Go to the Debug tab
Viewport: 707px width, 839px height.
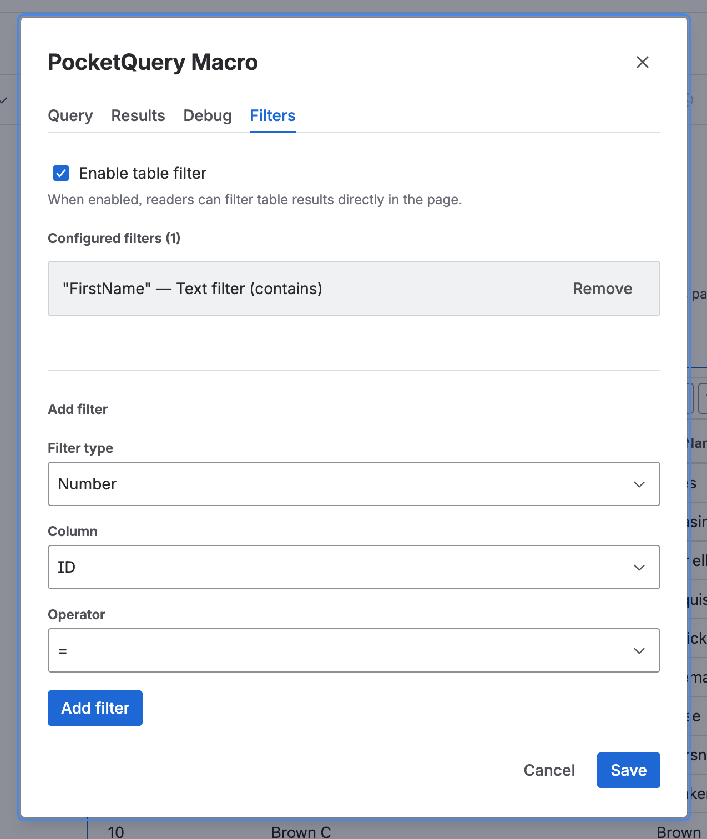208,115
